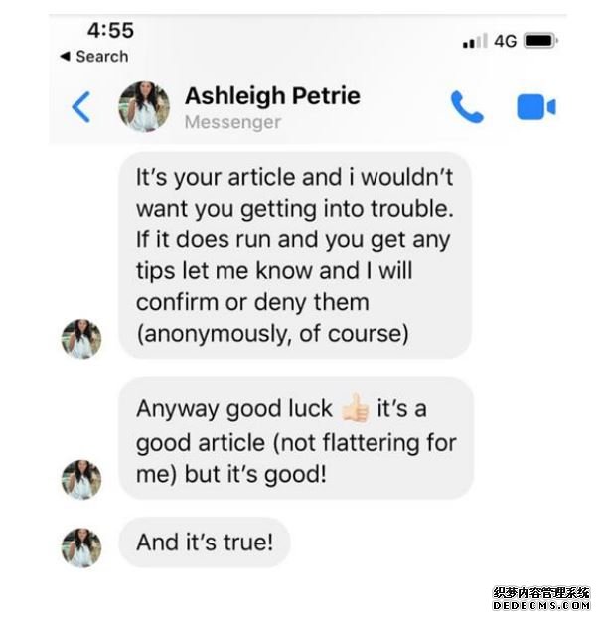Tap the 'Anyway good luck' message bubble
This screenshot has height=620, width=601.
tap(296, 438)
